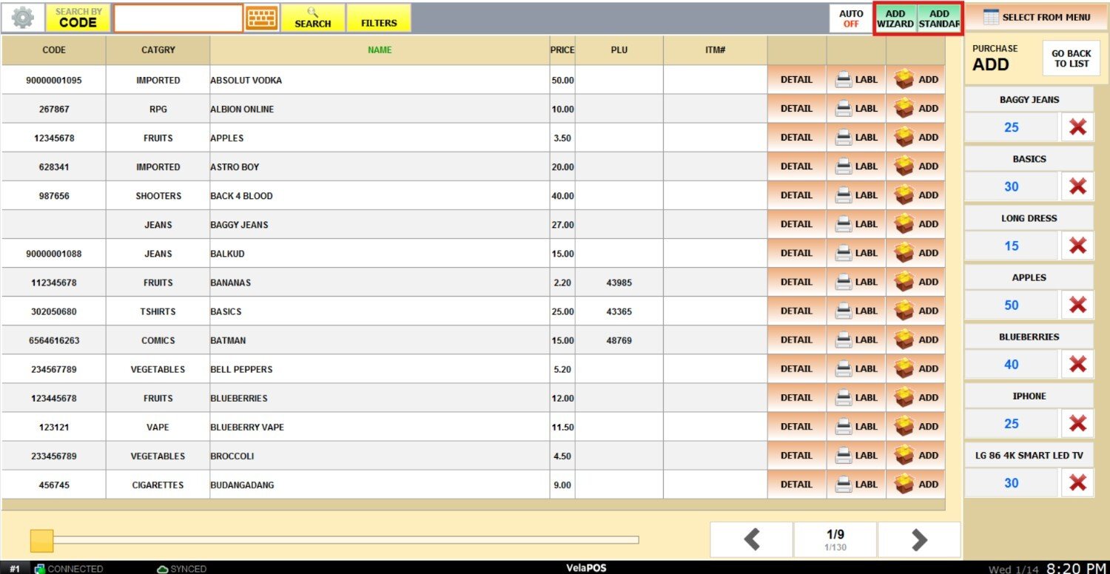1110x574 pixels.
Task: Click the Add Wizard button
Action: point(895,18)
